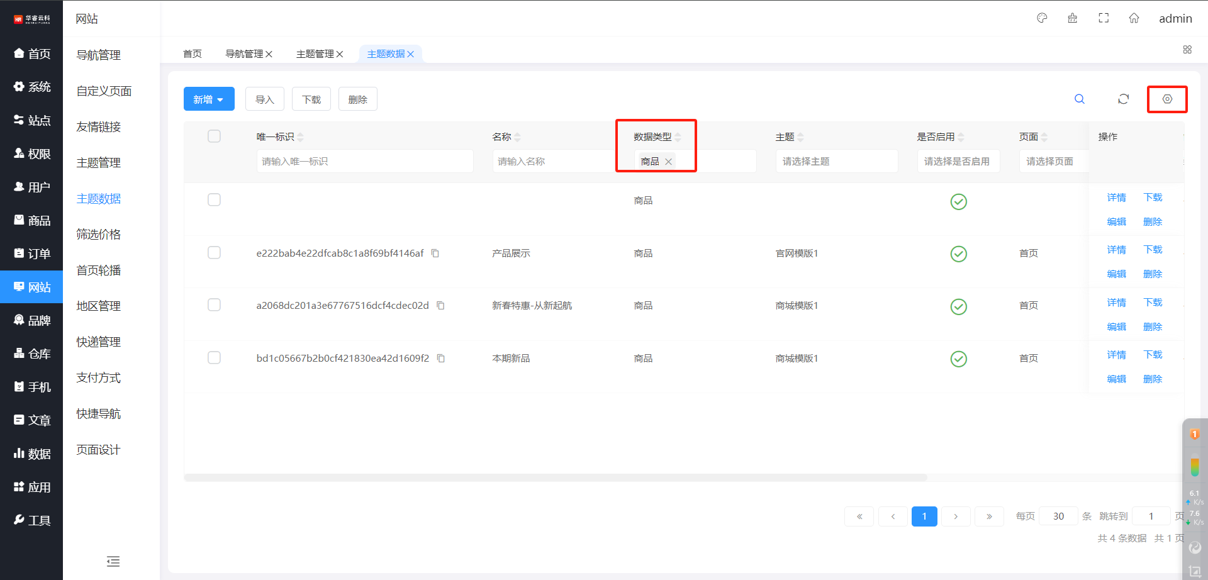This screenshot has width=1208, height=580.
Task: Open the table column settings gear icon
Action: [1167, 99]
